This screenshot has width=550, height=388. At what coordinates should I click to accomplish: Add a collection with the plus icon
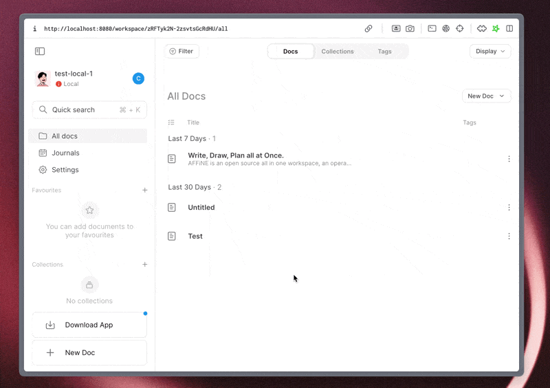[145, 264]
